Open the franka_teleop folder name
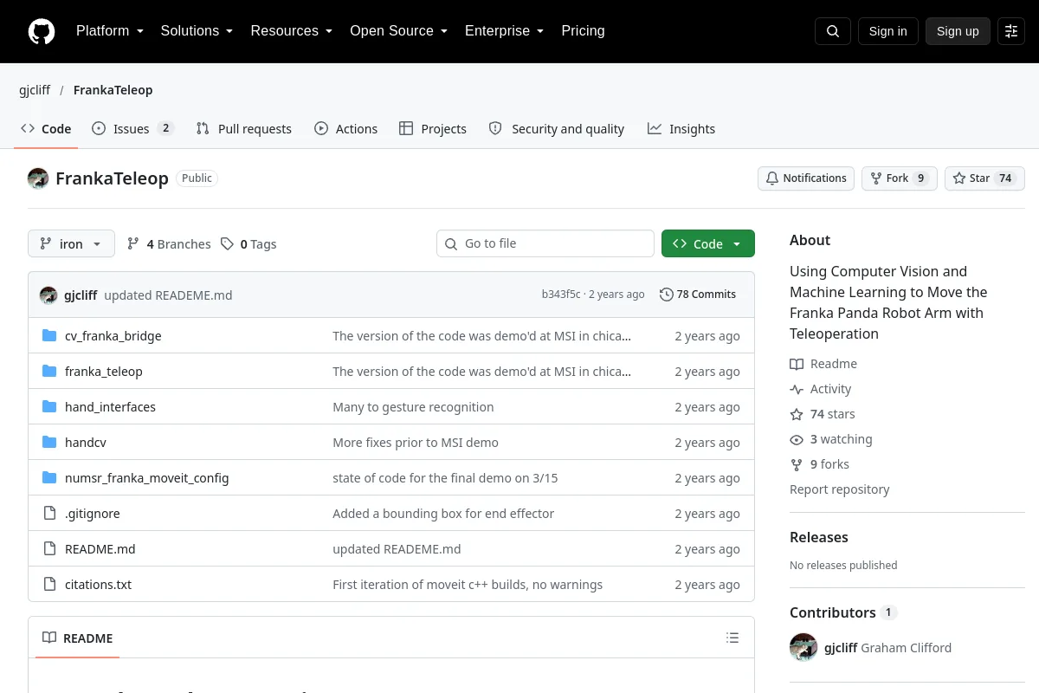The image size is (1039, 693). (x=104, y=372)
